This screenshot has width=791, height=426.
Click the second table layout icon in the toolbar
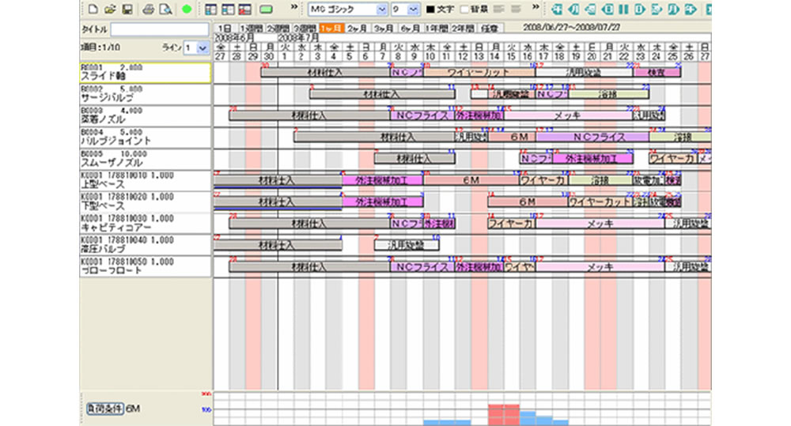click(228, 9)
